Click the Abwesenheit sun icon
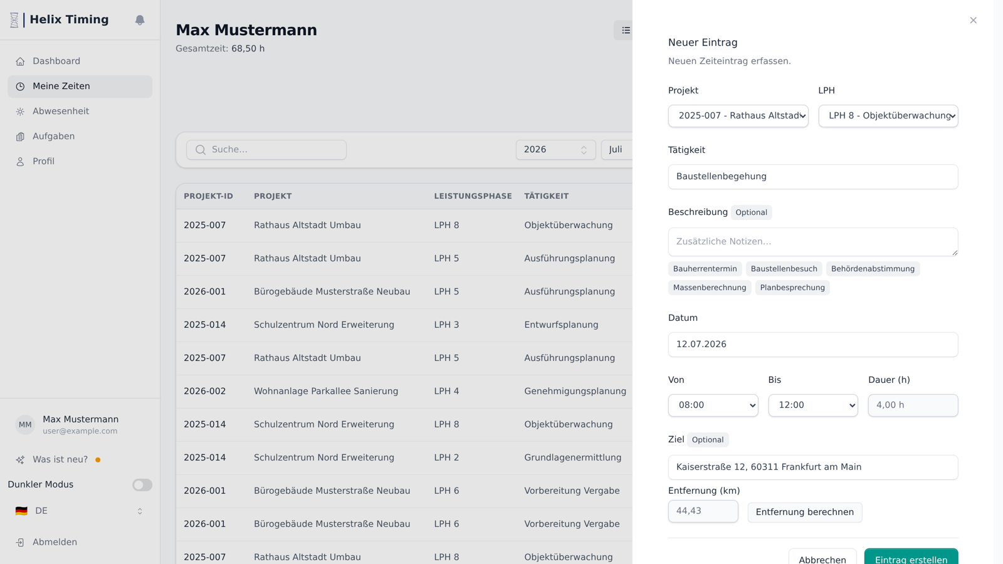The height and width of the screenshot is (564, 1003). click(x=20, y=112)
